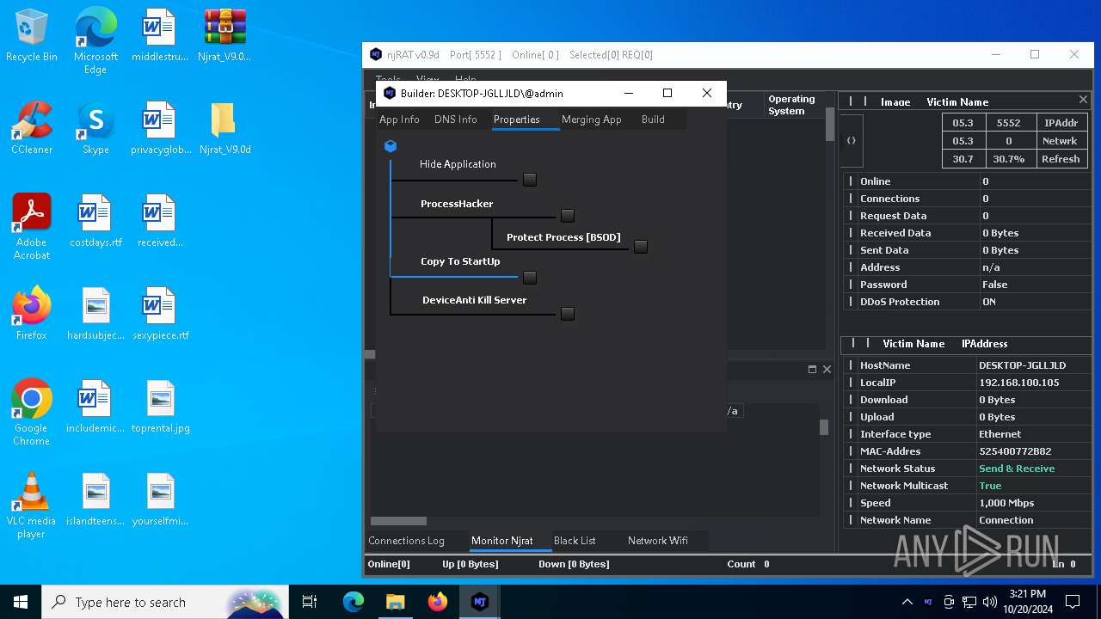Click the blue cube icon in Builder

[391, 146]
